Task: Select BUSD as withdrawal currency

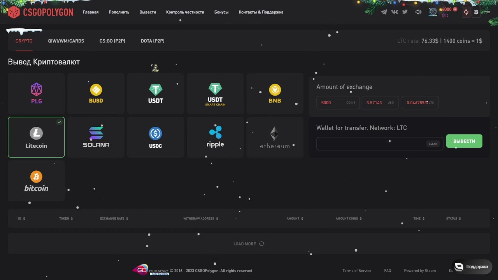Action: pyautogui.click(x=96, y=93)
